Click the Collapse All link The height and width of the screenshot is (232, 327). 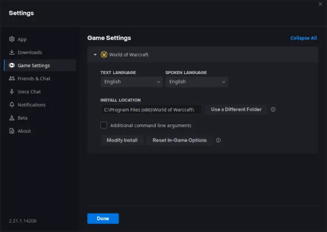[304, 38]
